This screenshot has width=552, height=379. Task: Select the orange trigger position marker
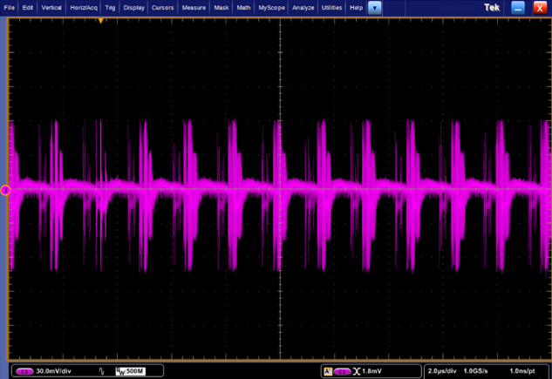(x=101, y=19)
